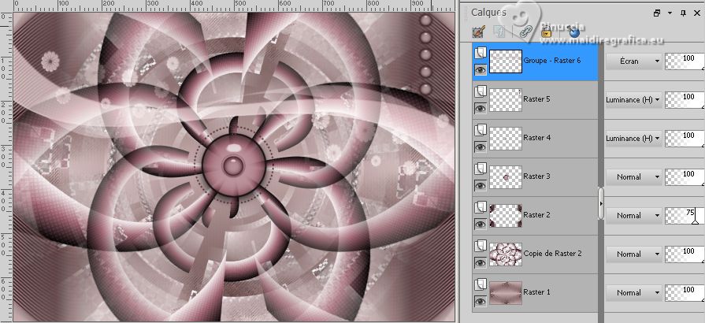This screenshot has height=323, width=705.
Task: Select layer name Raster 5
Action: pos(537,99)
